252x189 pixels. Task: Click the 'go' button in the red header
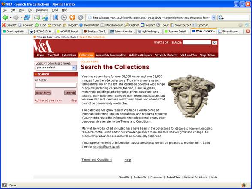(x=215, y=42)
